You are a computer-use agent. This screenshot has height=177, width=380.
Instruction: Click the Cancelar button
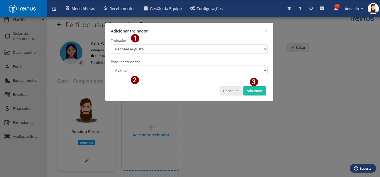[x=230, y=91]
